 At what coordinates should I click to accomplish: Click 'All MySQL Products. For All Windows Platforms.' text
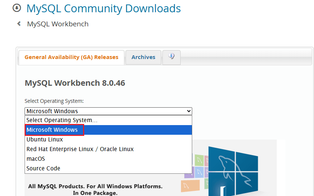coord(95,186)
